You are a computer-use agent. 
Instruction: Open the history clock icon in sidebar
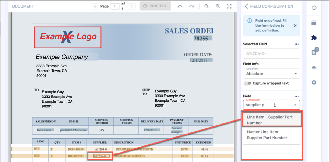pos(314,8)
